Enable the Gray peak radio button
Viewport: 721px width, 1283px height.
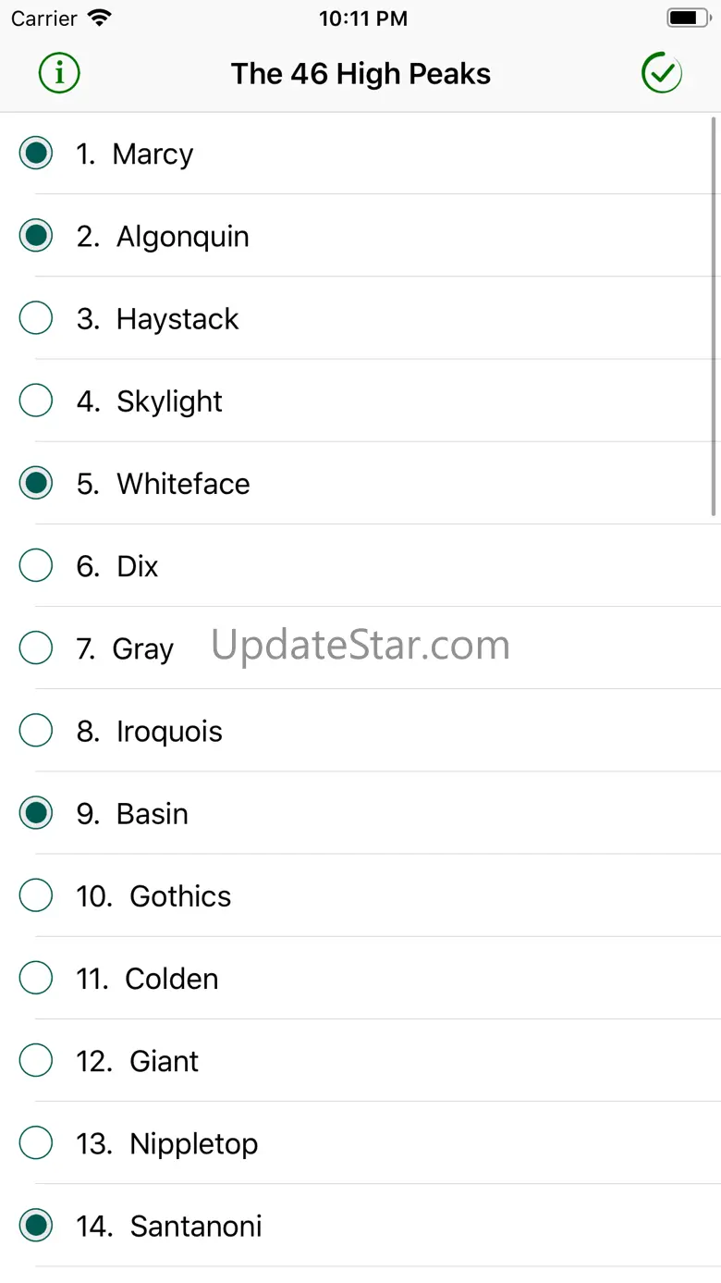tap(36, 648)
